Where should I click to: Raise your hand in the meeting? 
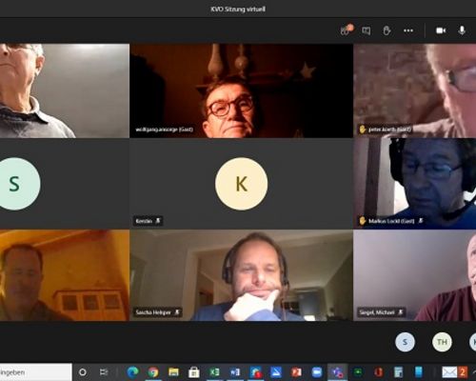pos(387,30)
